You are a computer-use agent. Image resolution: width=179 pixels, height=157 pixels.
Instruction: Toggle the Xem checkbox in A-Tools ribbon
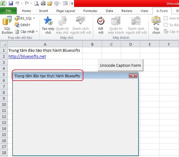[x=166, y=18]
